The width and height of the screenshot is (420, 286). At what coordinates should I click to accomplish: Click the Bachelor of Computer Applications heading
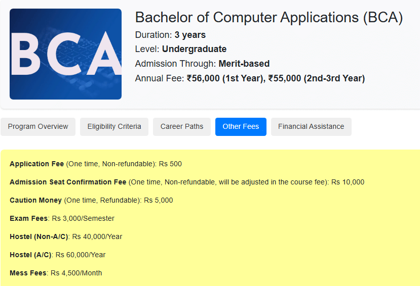(269, 18)
